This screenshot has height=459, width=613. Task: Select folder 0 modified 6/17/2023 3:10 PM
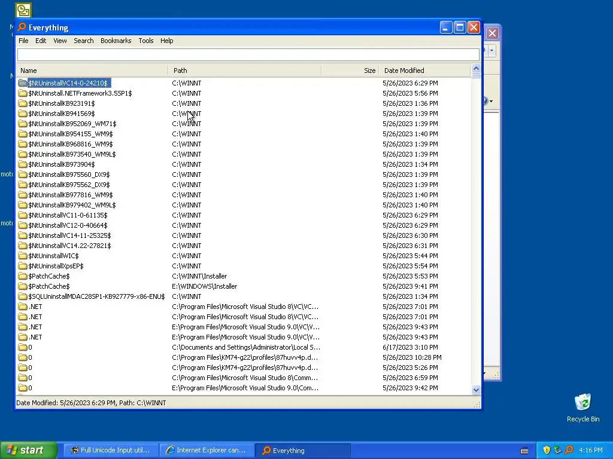(x=30, y=347)
